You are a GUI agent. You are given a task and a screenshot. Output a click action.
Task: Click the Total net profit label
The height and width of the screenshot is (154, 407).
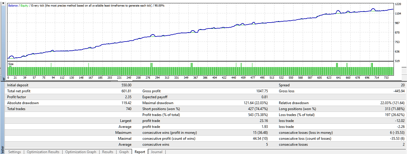tap(19, 91)
